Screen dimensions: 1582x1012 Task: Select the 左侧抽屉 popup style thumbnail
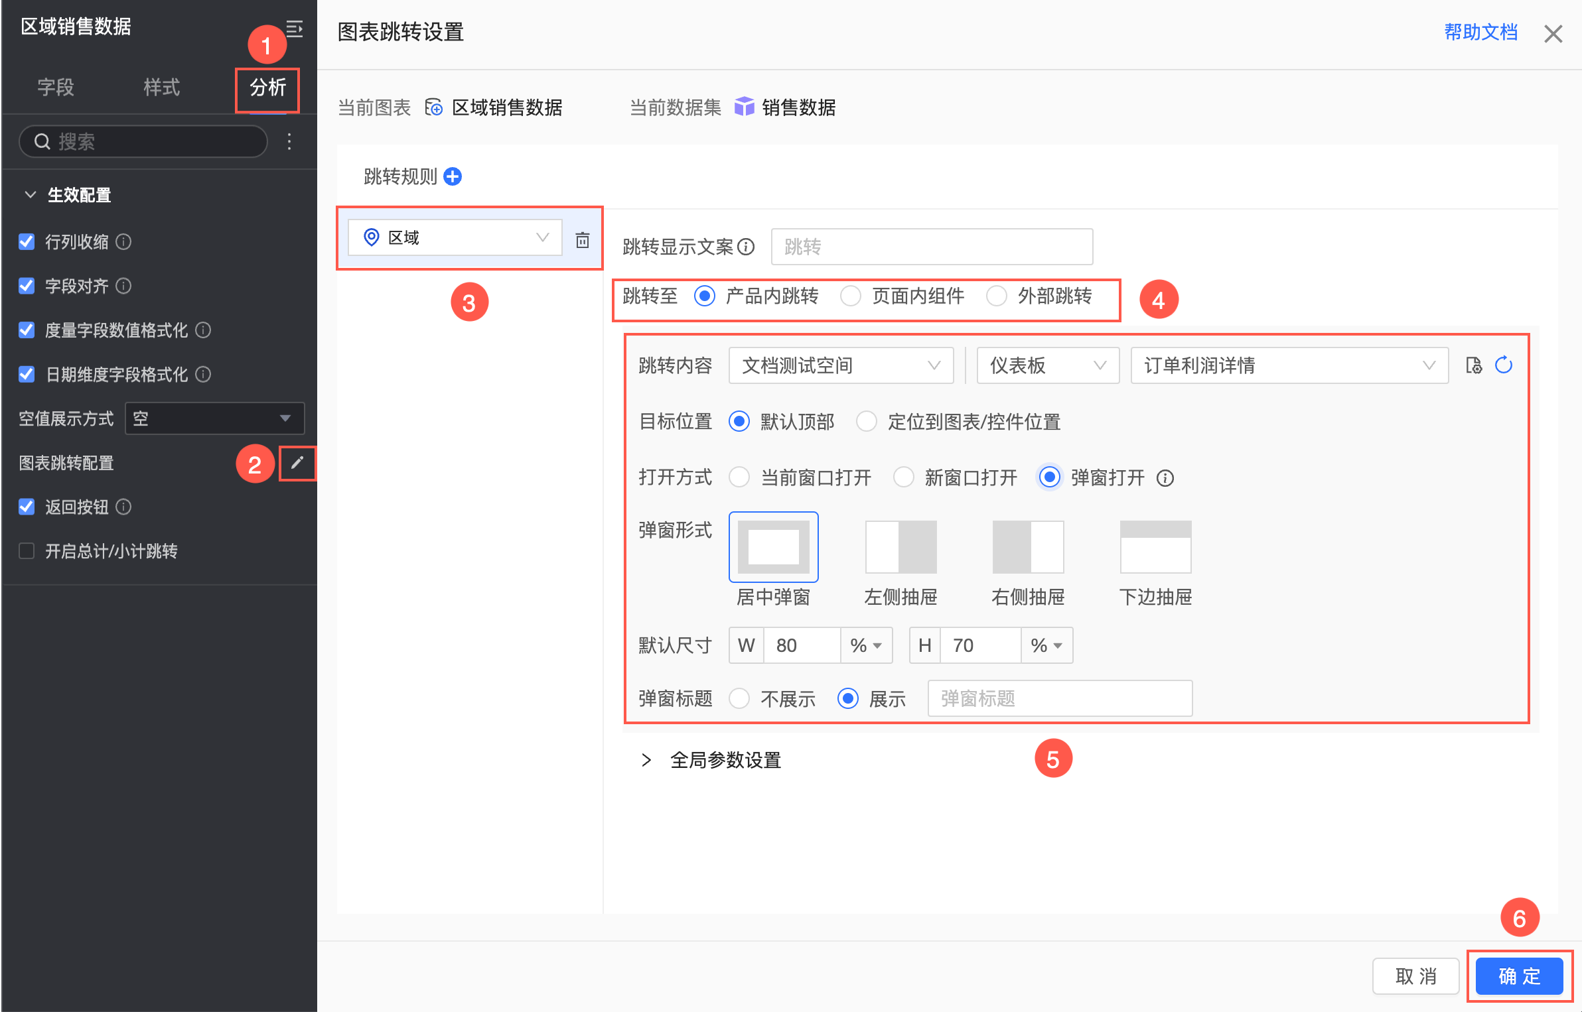900,547
